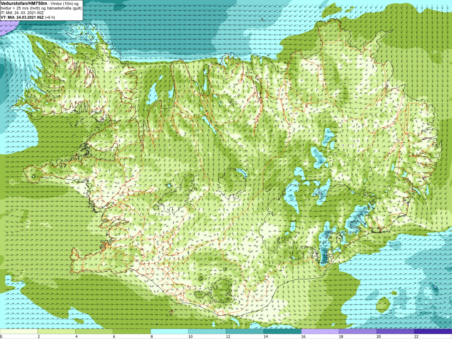Image resolution: width=452 pixels, height=339 pixels.
Task: Click the "hviður > 25 m/s (hvítt)" caption line
Action: click(21, 8)
